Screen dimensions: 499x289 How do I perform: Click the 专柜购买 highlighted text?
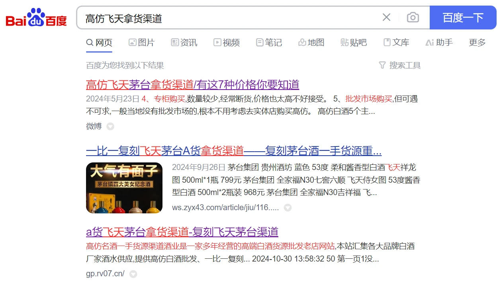coord(170,99)
